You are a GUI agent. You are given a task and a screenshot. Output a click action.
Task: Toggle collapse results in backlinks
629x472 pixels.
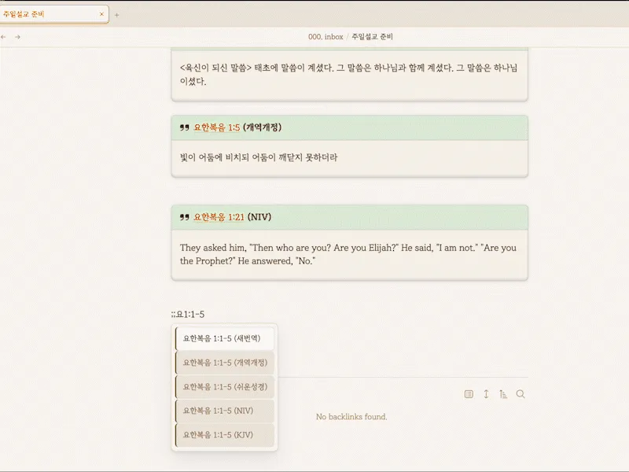(x=469, y=394)
